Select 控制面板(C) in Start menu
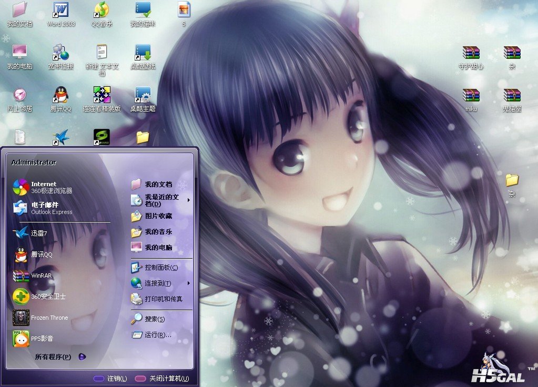The image size is (538, 387). click(161, 268)
